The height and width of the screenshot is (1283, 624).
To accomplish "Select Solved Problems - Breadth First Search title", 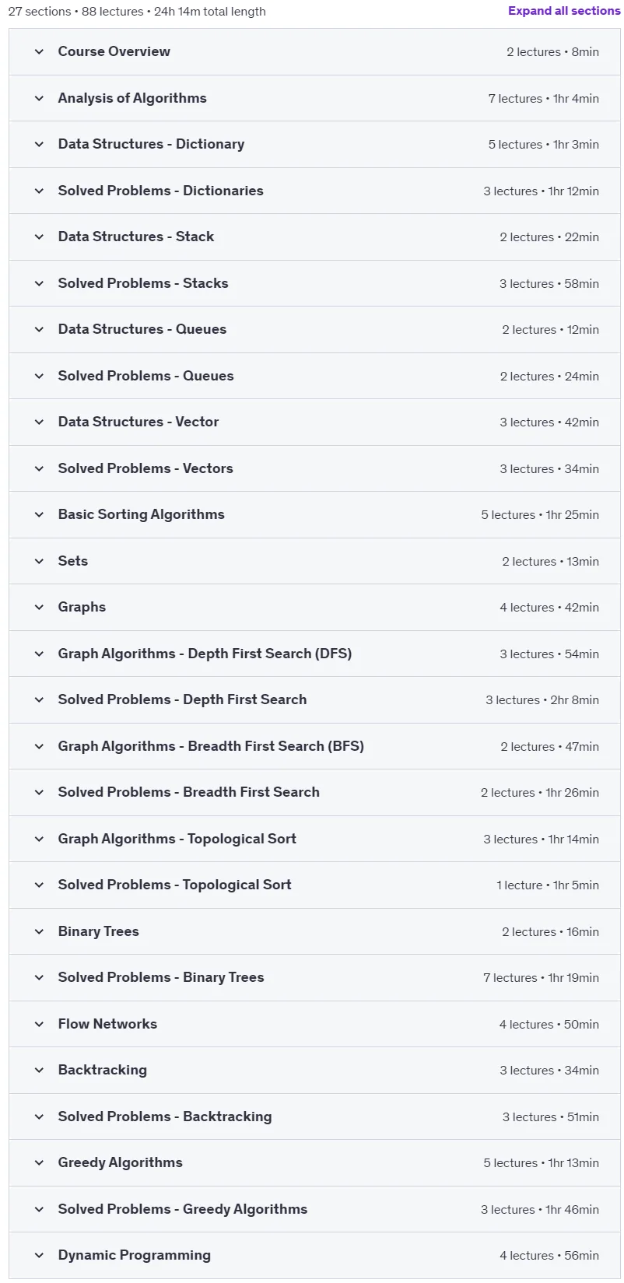I will pyautogui.click(x=188, y=792).
